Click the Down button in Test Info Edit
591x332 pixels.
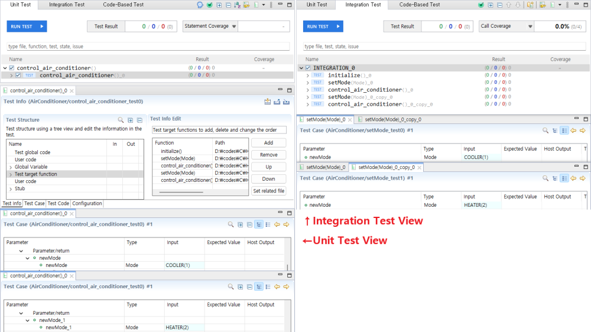coord(269,179)
